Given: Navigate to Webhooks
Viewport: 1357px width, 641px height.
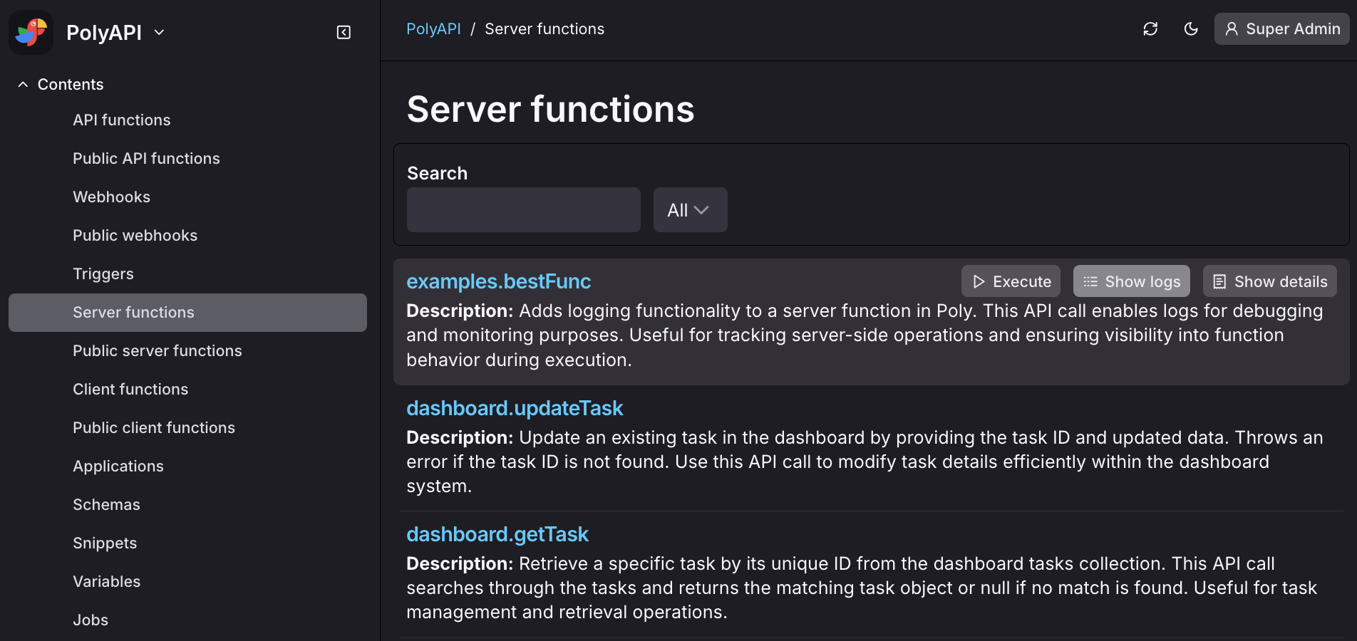Looking at the screenshot, I should (112, 197).
